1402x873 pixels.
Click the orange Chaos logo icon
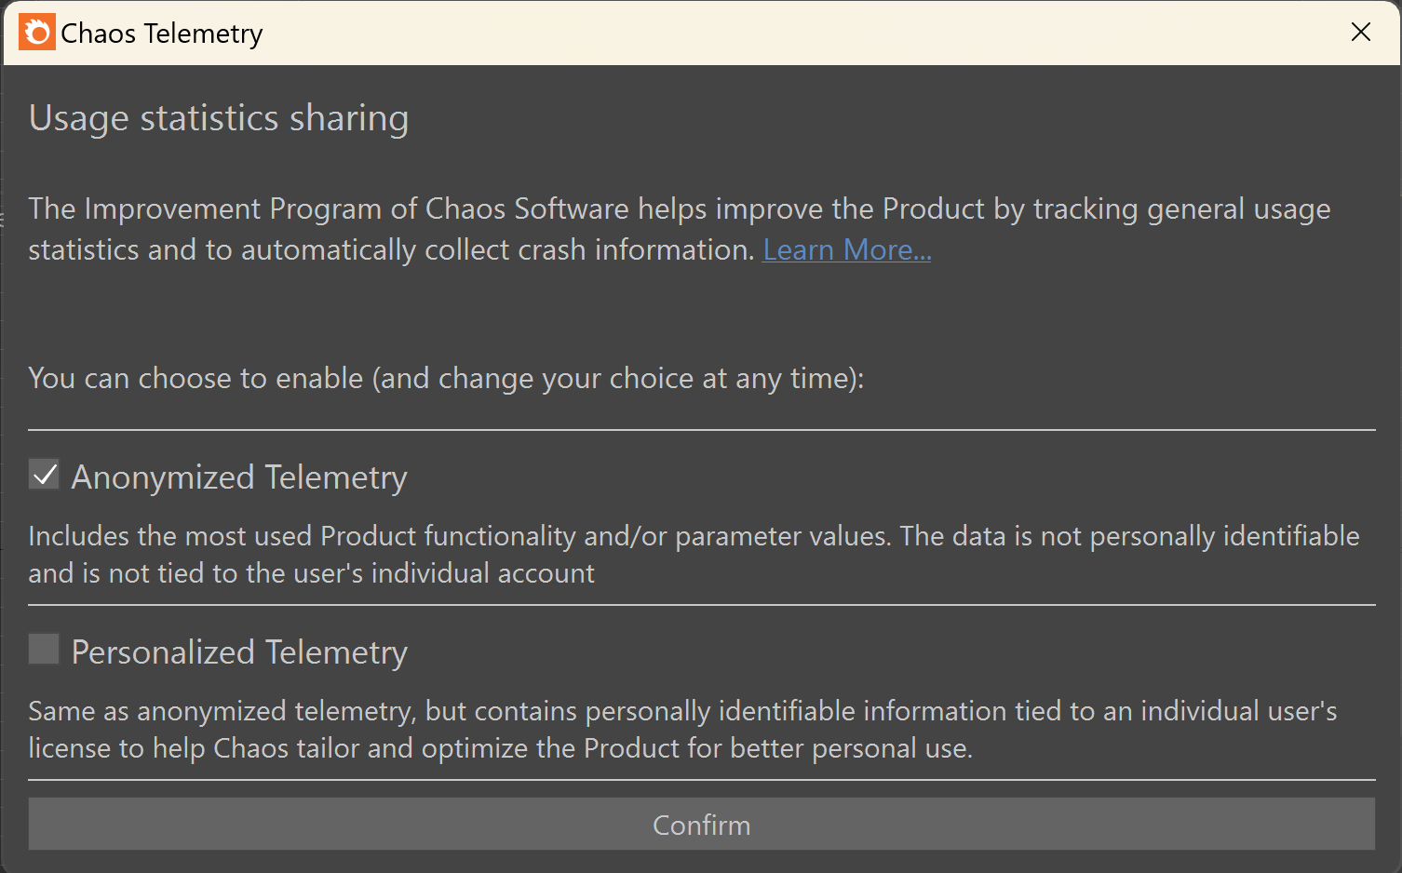(37, 33)
